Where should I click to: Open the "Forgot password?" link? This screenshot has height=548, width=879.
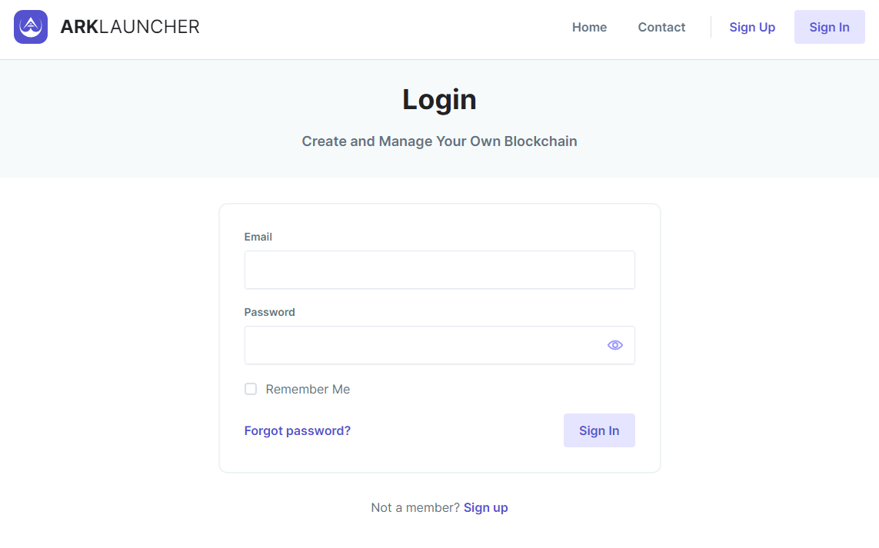pyautogui.click(x=298, y=430)
